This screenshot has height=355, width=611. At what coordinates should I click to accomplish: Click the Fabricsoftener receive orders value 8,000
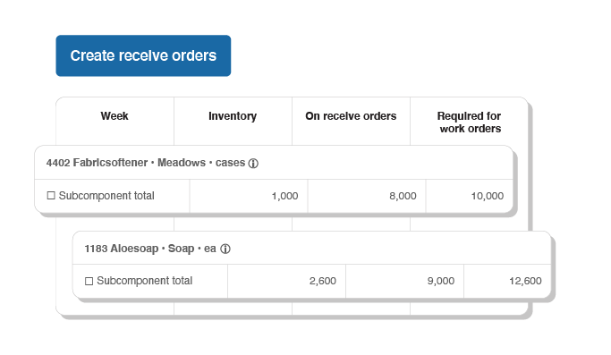(403, 196)
